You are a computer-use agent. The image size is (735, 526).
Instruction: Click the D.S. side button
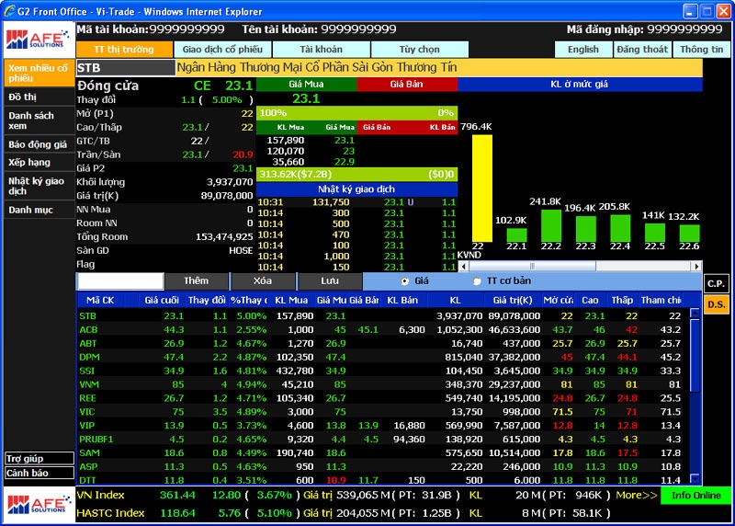point(716,304)
